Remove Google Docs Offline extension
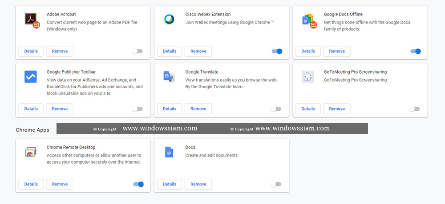This screenshot has width=445, height=204. coord(336,51)
